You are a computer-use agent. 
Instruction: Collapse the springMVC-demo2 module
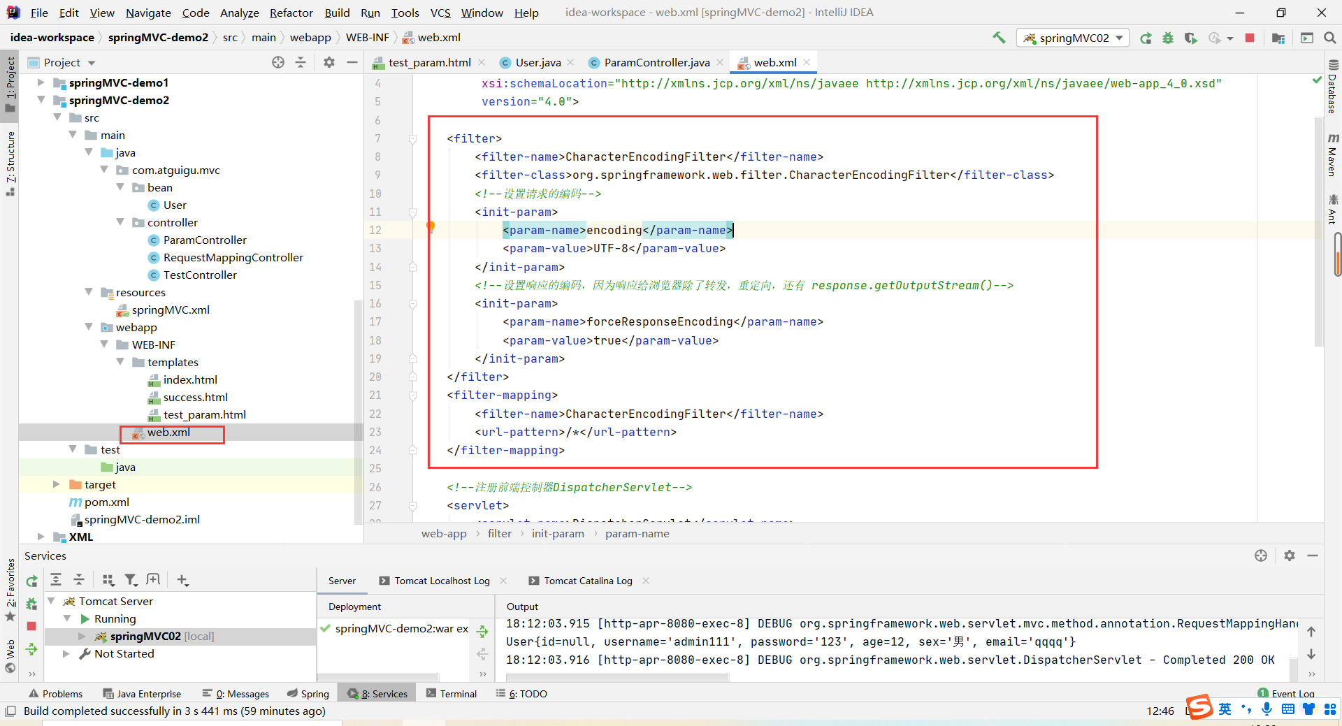click(x=41, y=100)
